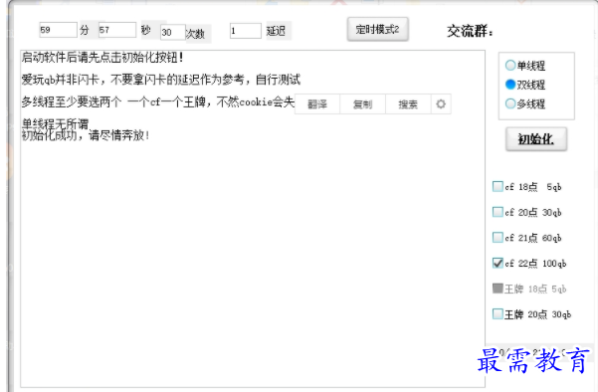Select the 单线程 radio button
The width and height of the screenshot is (598, 392).
[510, 66]
